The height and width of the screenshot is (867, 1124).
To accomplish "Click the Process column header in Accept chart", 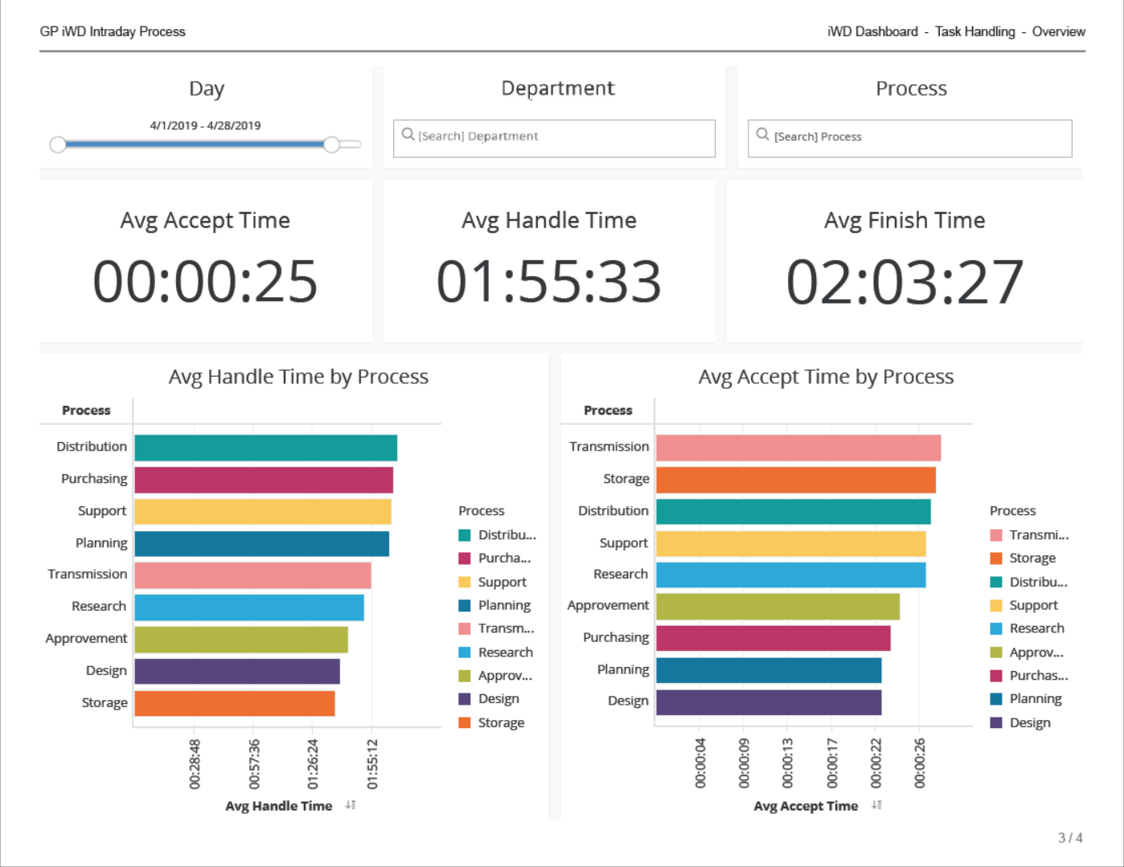I will [x=608, y=411].
